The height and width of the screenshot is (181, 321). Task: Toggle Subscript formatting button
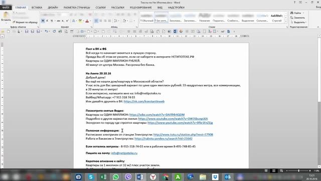[63, 21]
